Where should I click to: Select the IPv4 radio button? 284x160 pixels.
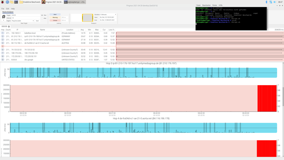(42, 15)
